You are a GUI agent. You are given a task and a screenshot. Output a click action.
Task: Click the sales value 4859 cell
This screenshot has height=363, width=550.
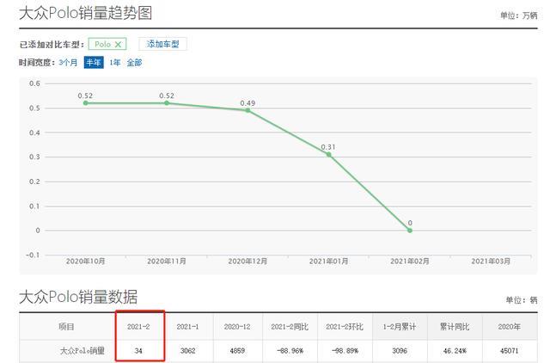pos(237,351)
